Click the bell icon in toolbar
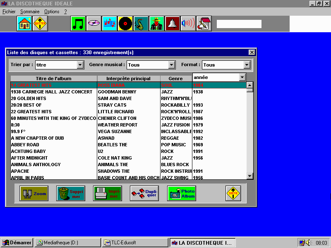This screenshot has width=331, height=248. (x=173, y=24)
